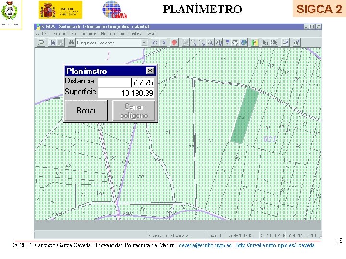The image size is (346, 259).
Task: Select the zoom out magnifier tool
Action: coord(202,43)
